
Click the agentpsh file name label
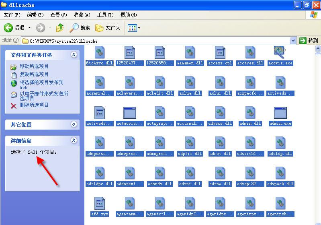[281, 214]
